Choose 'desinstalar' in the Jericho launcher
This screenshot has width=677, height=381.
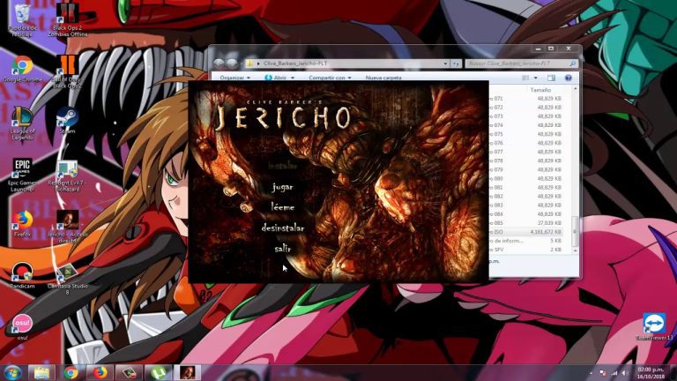click(x=283, y=228)
